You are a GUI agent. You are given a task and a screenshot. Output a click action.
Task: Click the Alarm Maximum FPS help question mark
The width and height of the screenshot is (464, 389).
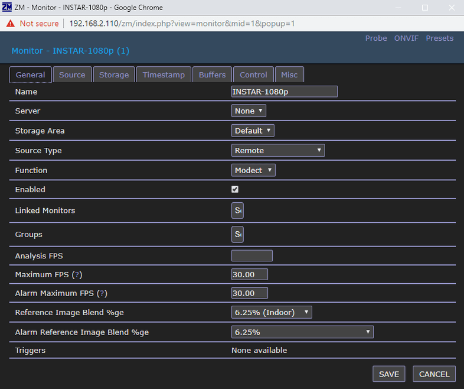pos(102,293)
